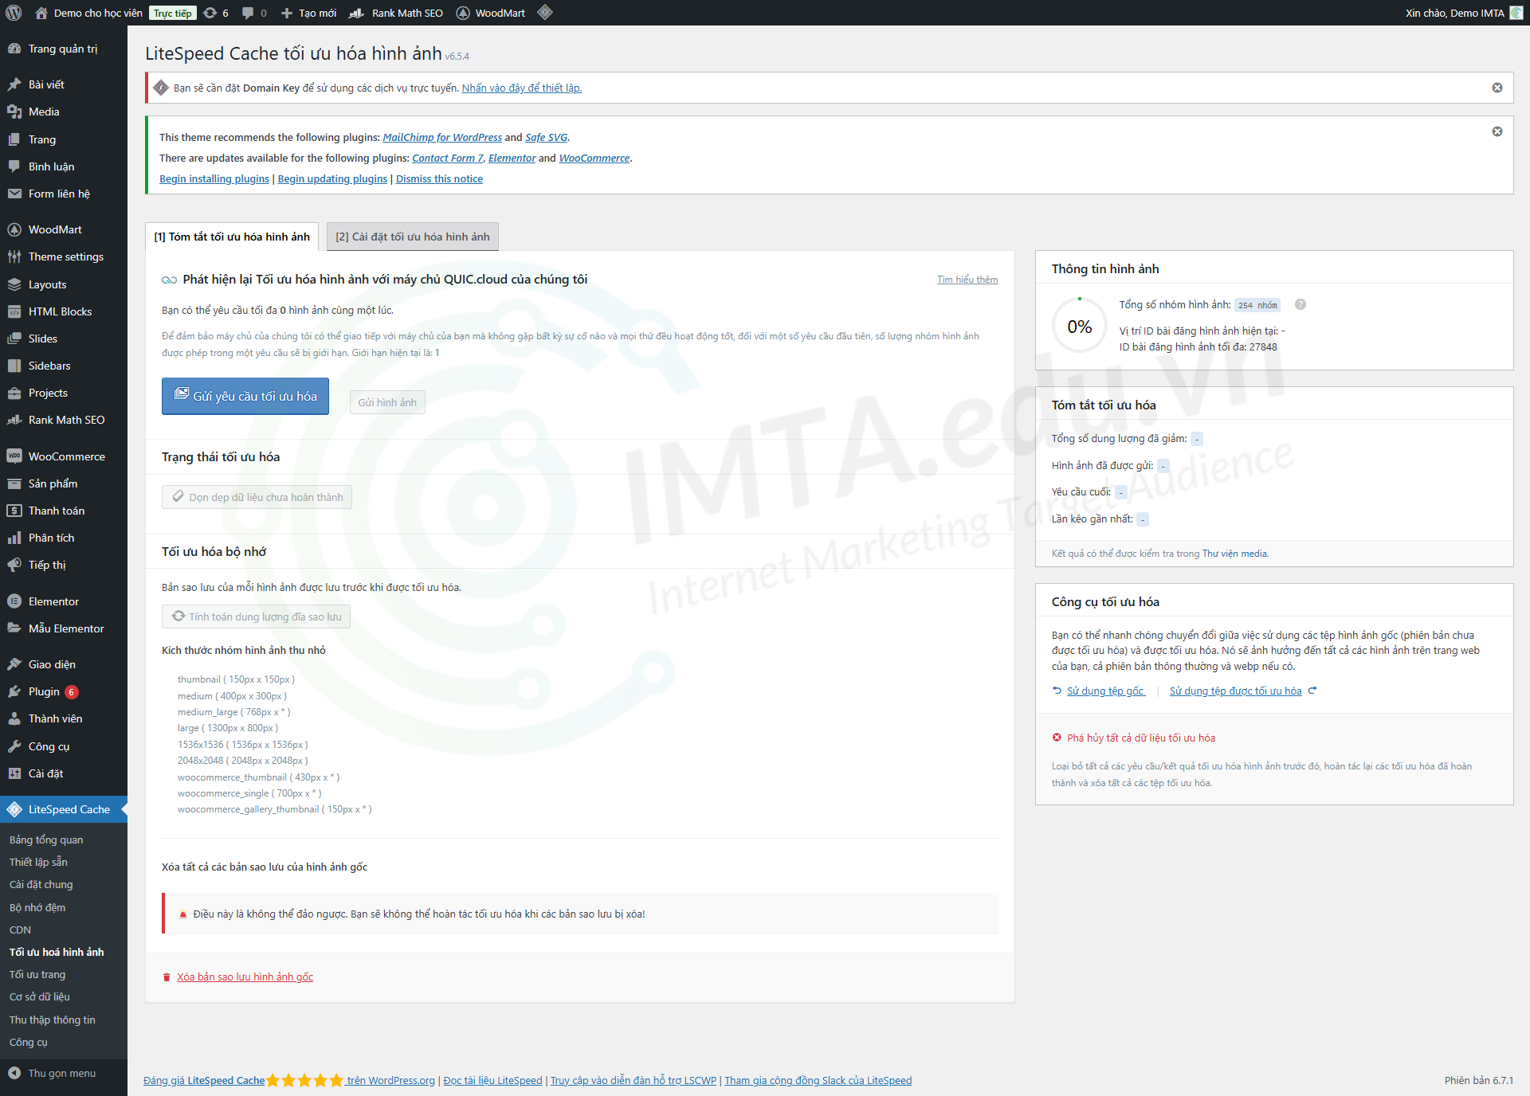
Task: Click Dismiss this notice link
Action: pyautogui.click(x=439, y=178)
